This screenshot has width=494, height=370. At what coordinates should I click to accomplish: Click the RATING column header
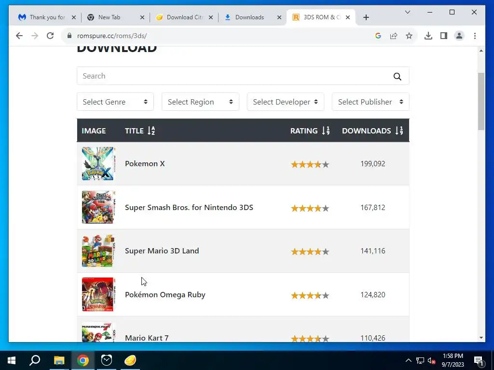click(x=304, y=131)
